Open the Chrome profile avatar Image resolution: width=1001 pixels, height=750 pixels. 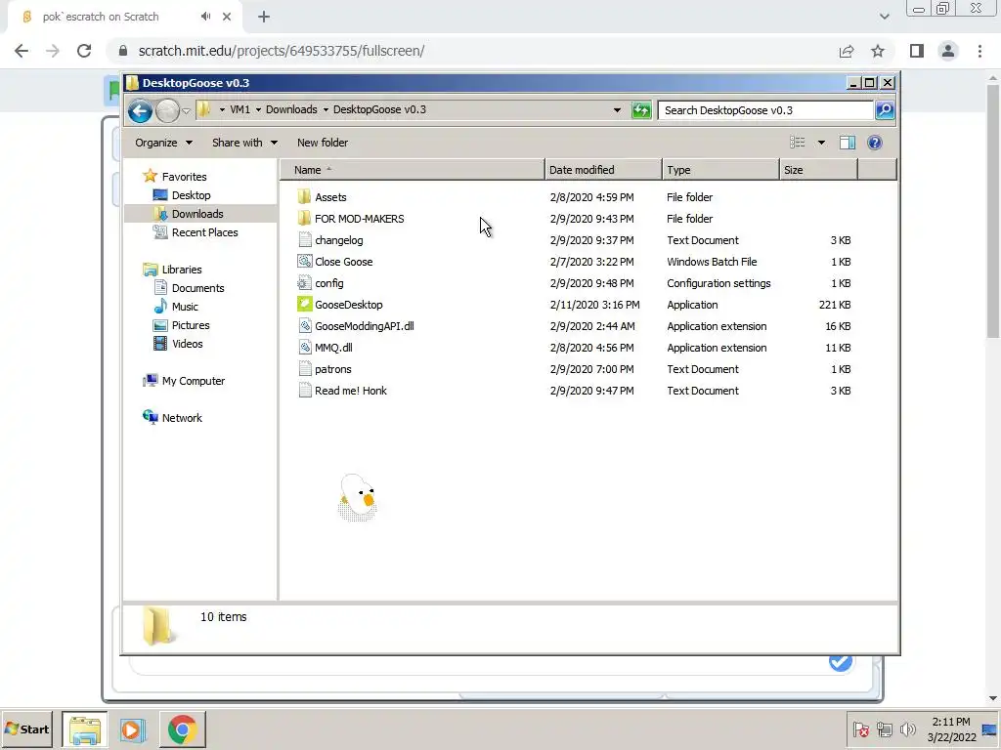click(948, 51)
